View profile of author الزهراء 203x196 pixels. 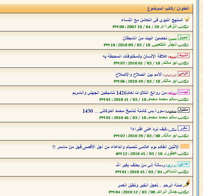click(x=169, y=26)
